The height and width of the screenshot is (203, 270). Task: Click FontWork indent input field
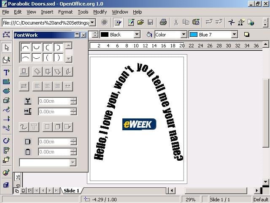point(54,112)
